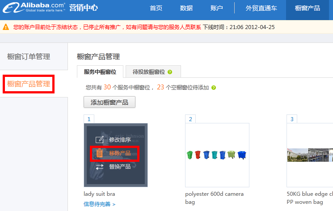333x211 pixels.
Task: Click the third showcase product thumbnail
Action: (x=310, y=155)
